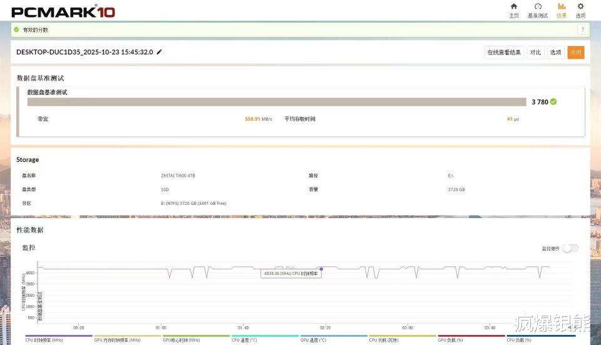Click the ZHITAI Ti600 4TB drive name
Viewport: 601px width, 345px height.
(x=178, y=176)
